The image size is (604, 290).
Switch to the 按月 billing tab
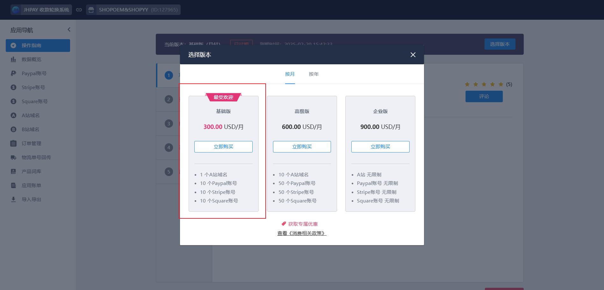point(290,74)
